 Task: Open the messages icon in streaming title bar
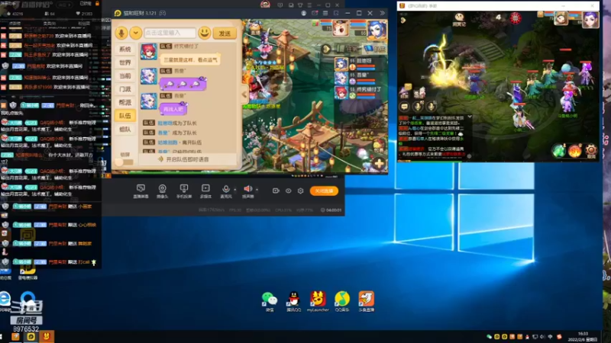tap(315, 13)
